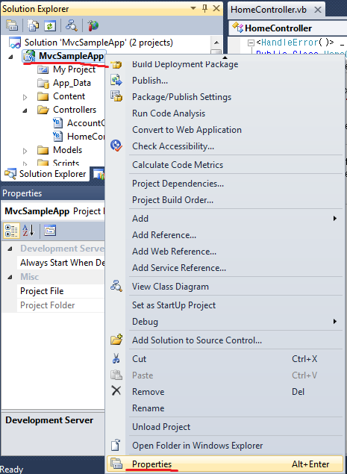
Task: Click the Check Accessibility icon
Action: tap(116, 146)
